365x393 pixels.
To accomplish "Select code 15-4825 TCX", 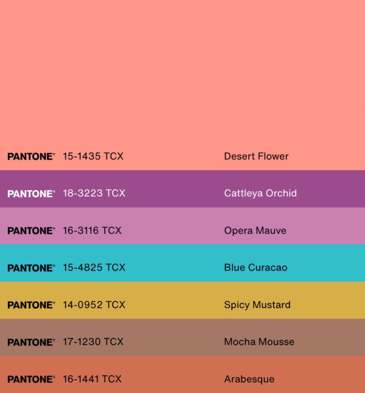I will 94,268.
